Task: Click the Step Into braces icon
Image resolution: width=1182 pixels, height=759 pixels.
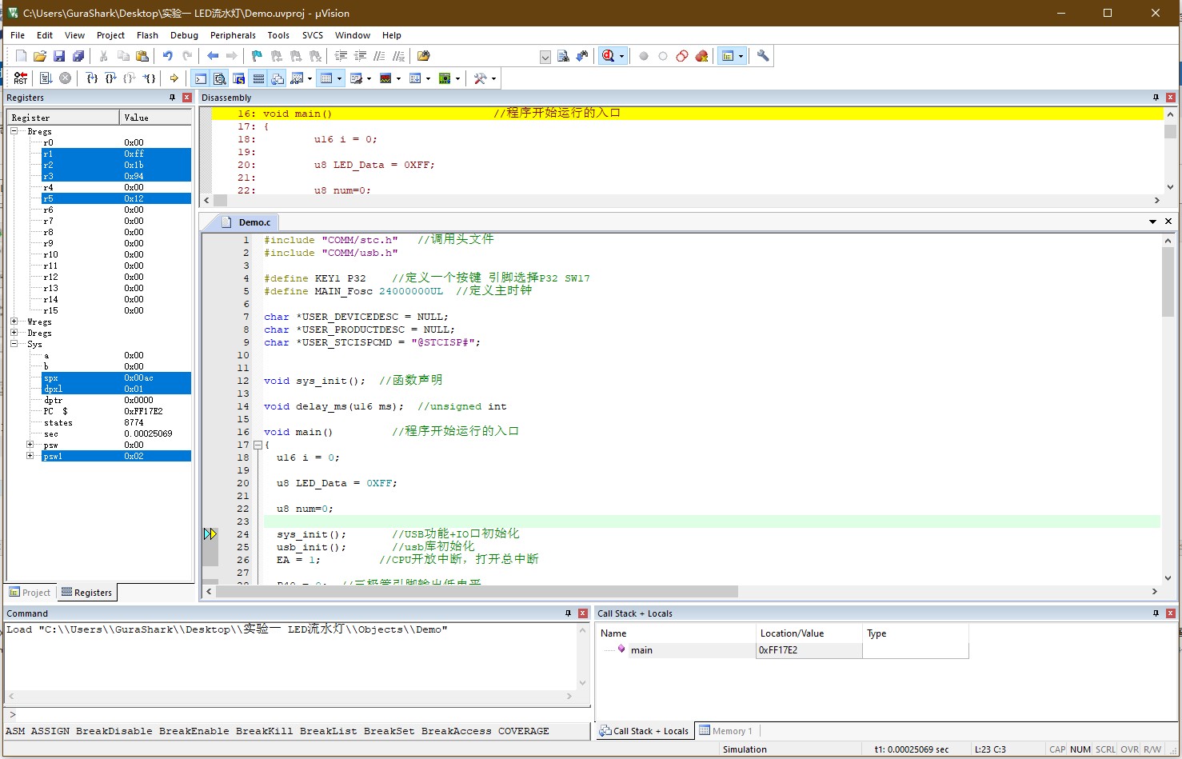Action: pyautogui.click(x=92, y=78)
